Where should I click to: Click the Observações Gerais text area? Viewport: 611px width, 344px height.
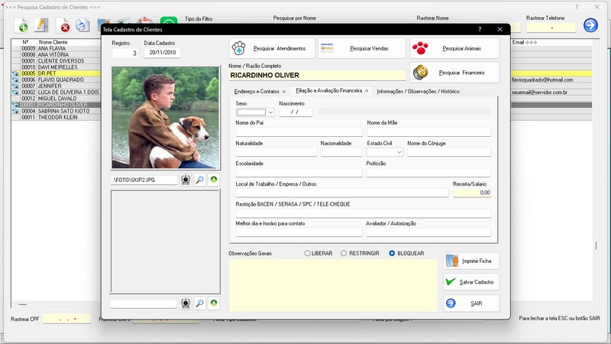click(x=333, y=285)
